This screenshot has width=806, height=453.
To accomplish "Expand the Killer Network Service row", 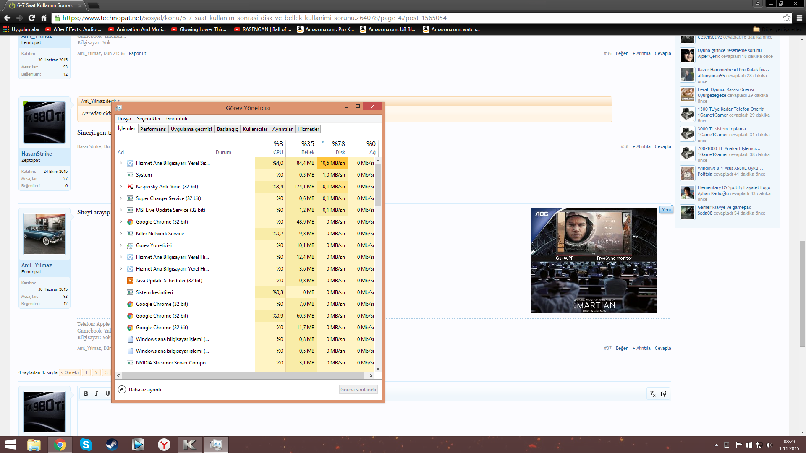I will pos(120,234).
